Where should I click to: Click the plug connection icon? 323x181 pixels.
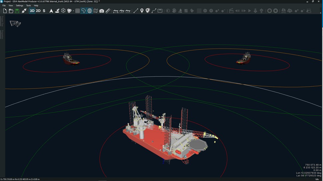(x=24, y=11)
